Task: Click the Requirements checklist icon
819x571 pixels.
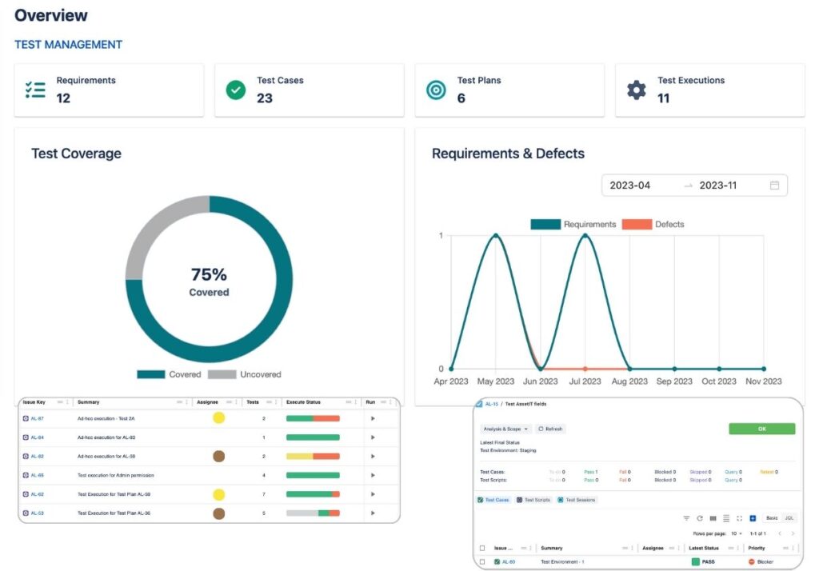Action: (x=35, y=90)
